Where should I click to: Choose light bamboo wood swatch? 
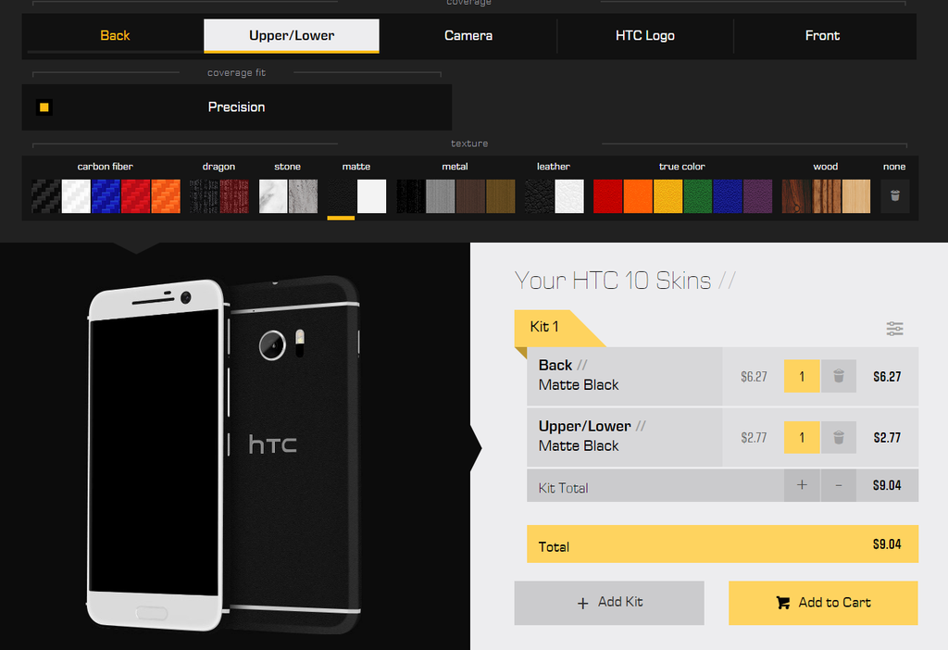tap(856, 196)
